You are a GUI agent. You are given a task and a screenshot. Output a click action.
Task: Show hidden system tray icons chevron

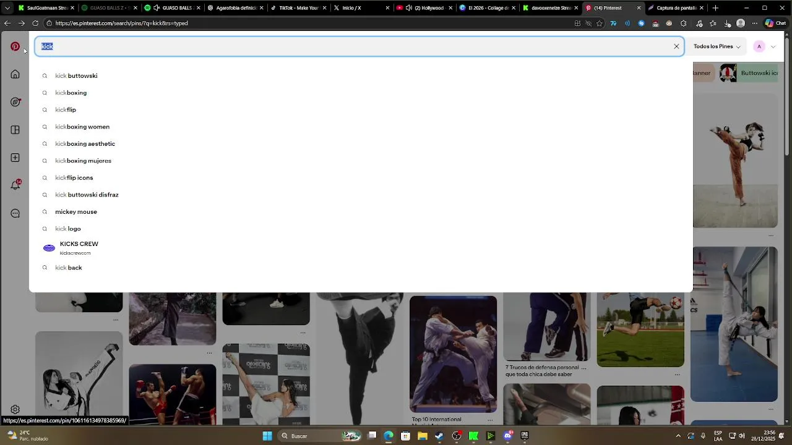tap(678, 436)
